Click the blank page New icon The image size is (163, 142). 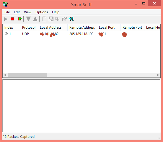click(x=44, y=19)
